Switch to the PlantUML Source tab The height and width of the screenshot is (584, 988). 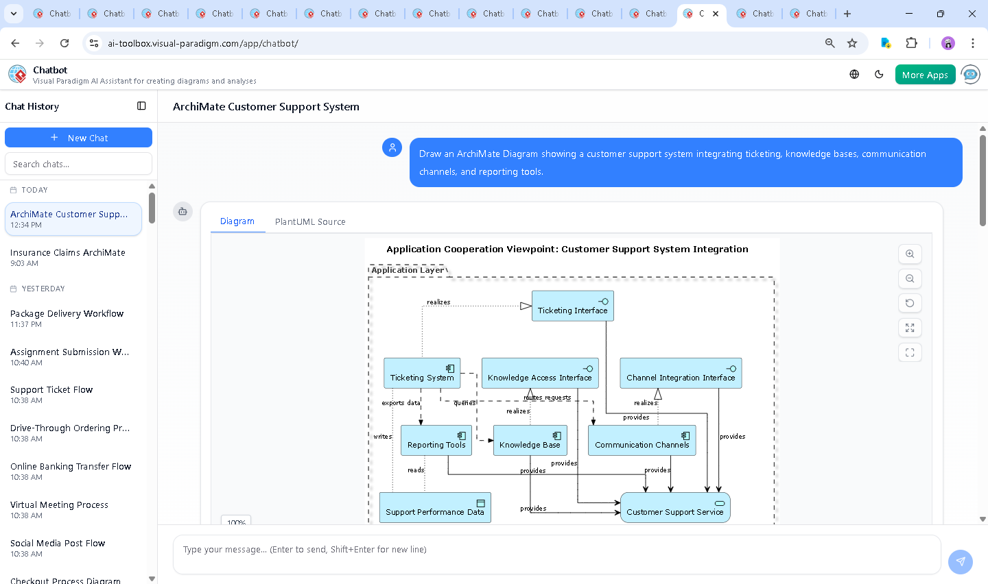click(x=310, y=222)
